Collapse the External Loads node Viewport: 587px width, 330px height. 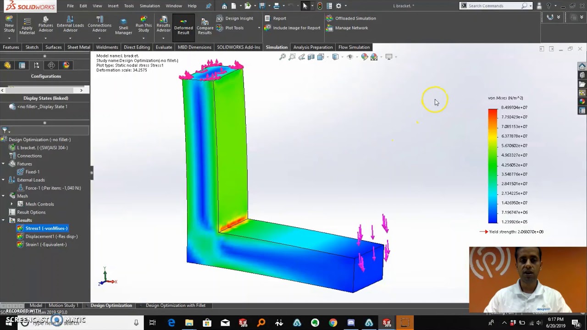pos(3,180)
